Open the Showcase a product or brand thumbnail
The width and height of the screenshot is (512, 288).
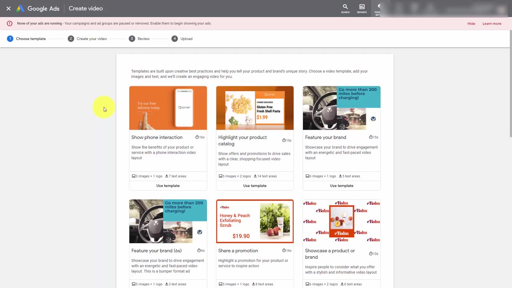342,221
